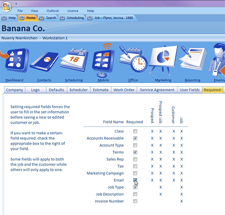Screen dimensions: 225x215
Task: Uncheck the Accounts Receivable required checkbox
Action: 135,138
